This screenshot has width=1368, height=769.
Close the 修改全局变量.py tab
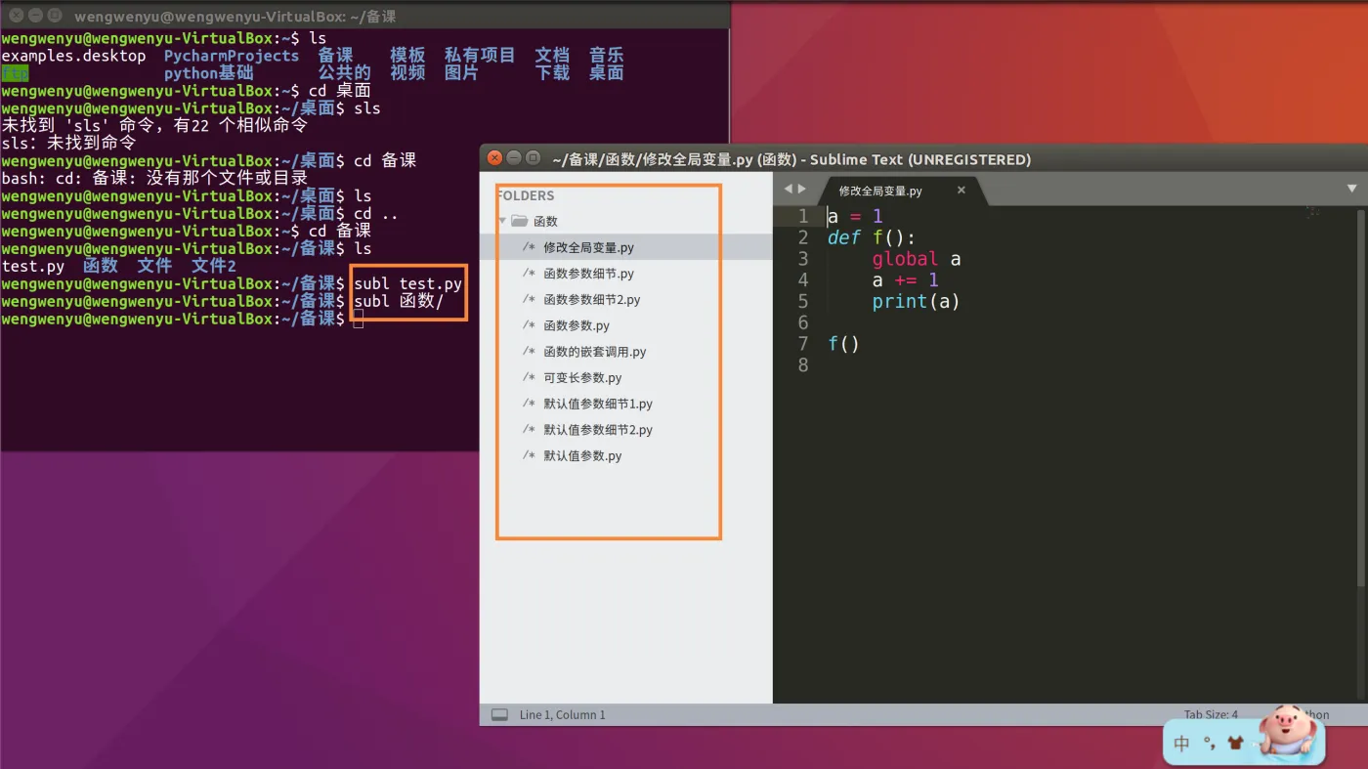(962, 191)
